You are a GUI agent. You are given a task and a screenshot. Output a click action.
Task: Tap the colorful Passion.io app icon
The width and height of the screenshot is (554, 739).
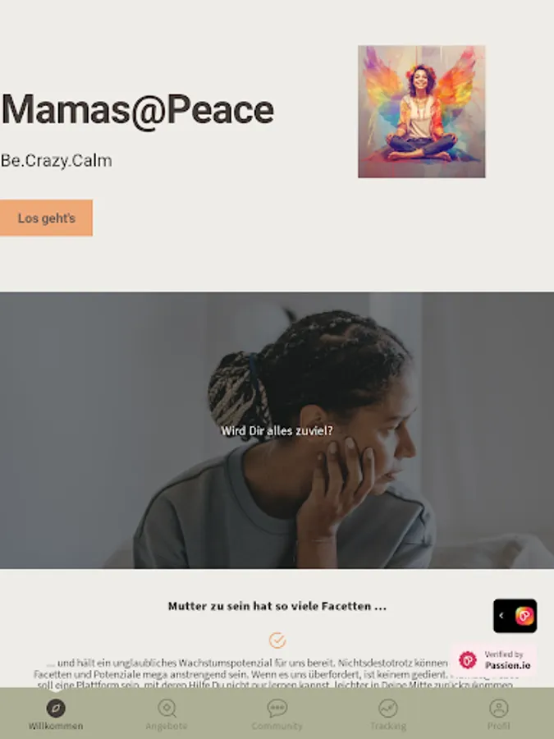click(x=524, y=616)
